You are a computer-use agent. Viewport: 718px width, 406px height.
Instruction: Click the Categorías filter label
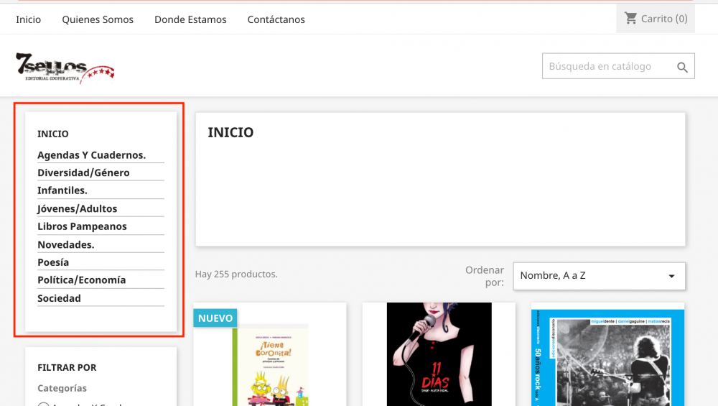coord(62,388)
